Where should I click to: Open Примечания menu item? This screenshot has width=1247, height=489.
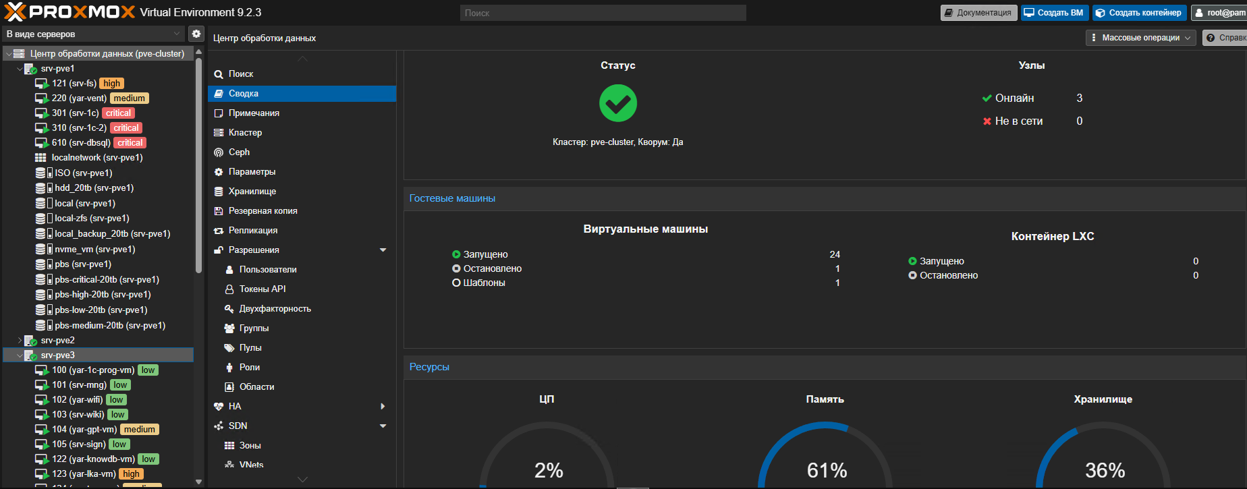click(302, 113)
